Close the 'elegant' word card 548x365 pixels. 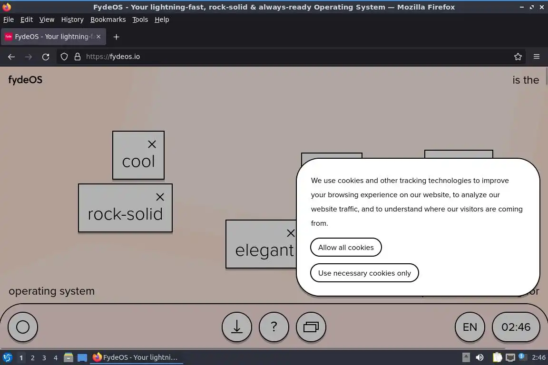pyautogui.click(x=291, y=233)
